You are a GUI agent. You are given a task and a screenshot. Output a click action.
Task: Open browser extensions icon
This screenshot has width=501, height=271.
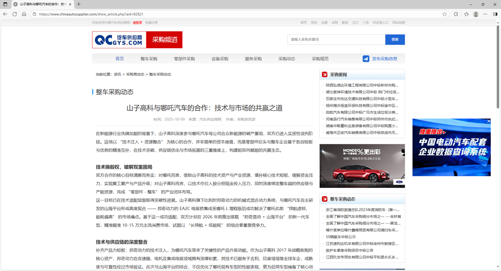click(x=456, y=14)
